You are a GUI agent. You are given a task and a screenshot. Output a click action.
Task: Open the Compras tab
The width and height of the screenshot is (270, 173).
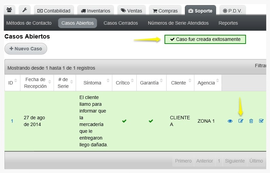(x=165, y=10)
